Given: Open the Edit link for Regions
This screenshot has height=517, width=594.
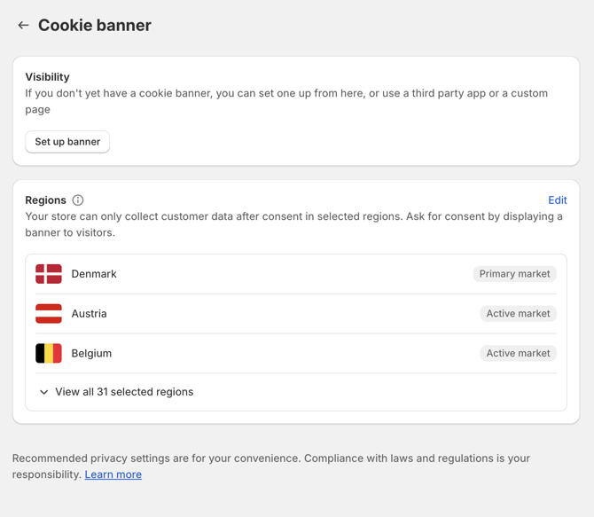Looking at the screenshot, I should pos(558,200).
